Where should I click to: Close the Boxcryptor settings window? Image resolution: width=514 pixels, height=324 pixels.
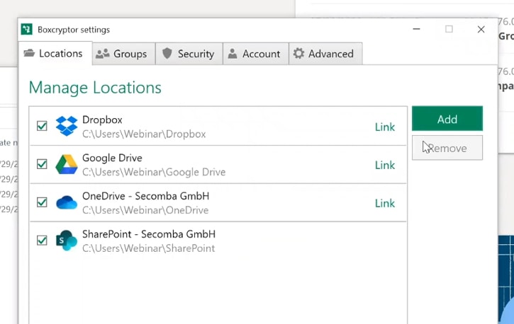coord(481,30)
